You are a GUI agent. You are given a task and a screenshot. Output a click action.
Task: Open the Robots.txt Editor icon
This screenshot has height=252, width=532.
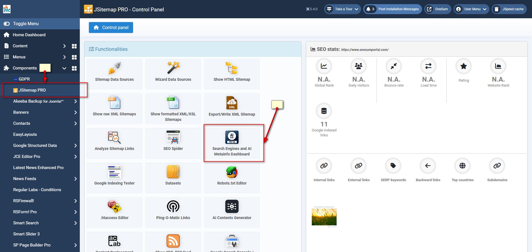pos(232,172)
